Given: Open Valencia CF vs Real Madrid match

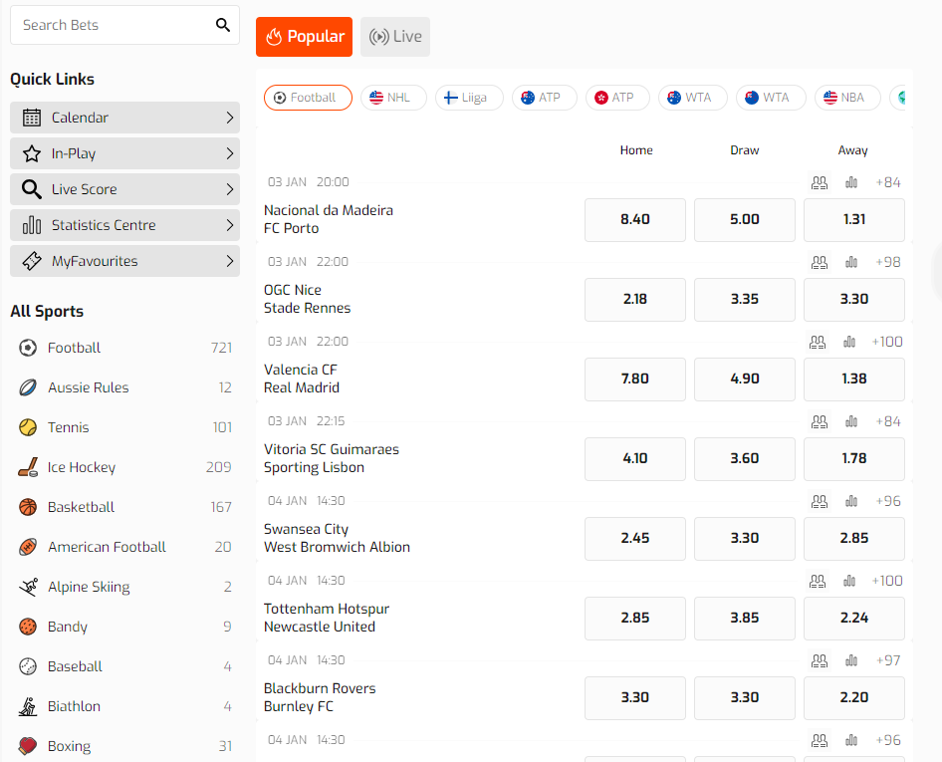Looking at the screenshot, I should pyautogui.click(x=302, y=379).
